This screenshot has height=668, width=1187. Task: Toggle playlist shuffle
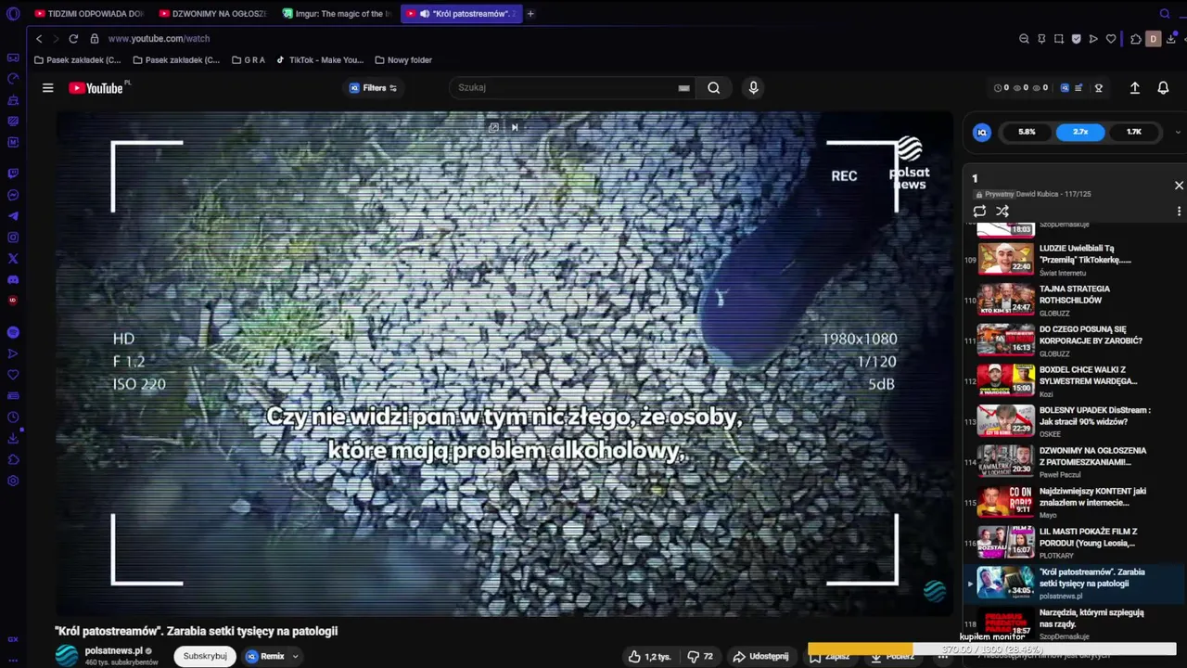coord(1002,212)
